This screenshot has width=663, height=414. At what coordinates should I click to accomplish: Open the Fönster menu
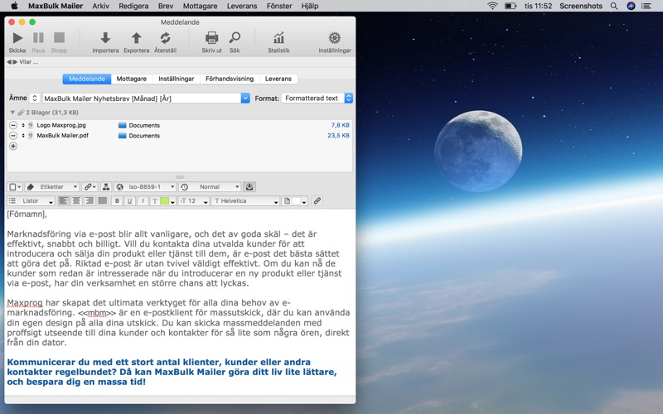(279, 6)
